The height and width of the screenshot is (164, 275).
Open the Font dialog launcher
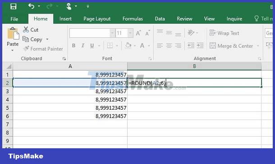150,59
